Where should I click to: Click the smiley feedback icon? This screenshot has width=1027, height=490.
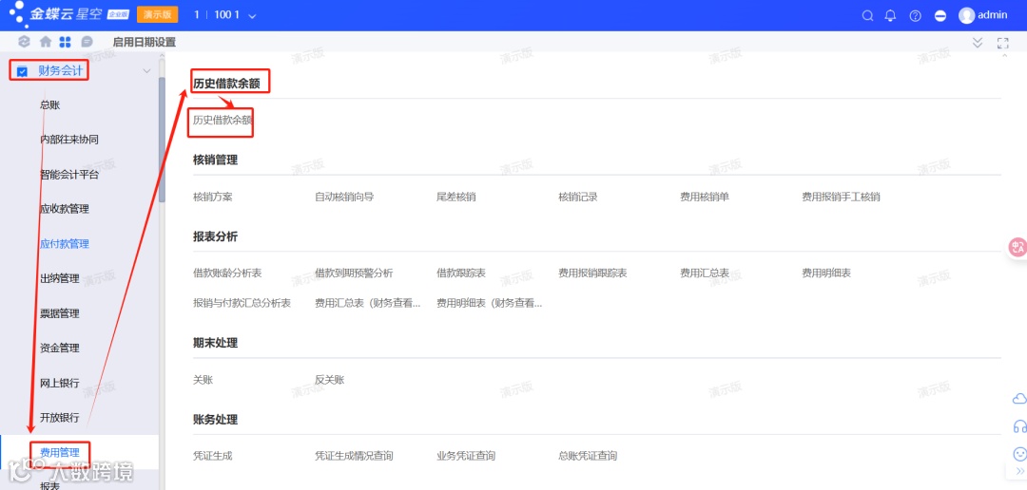click(1019, 453)
